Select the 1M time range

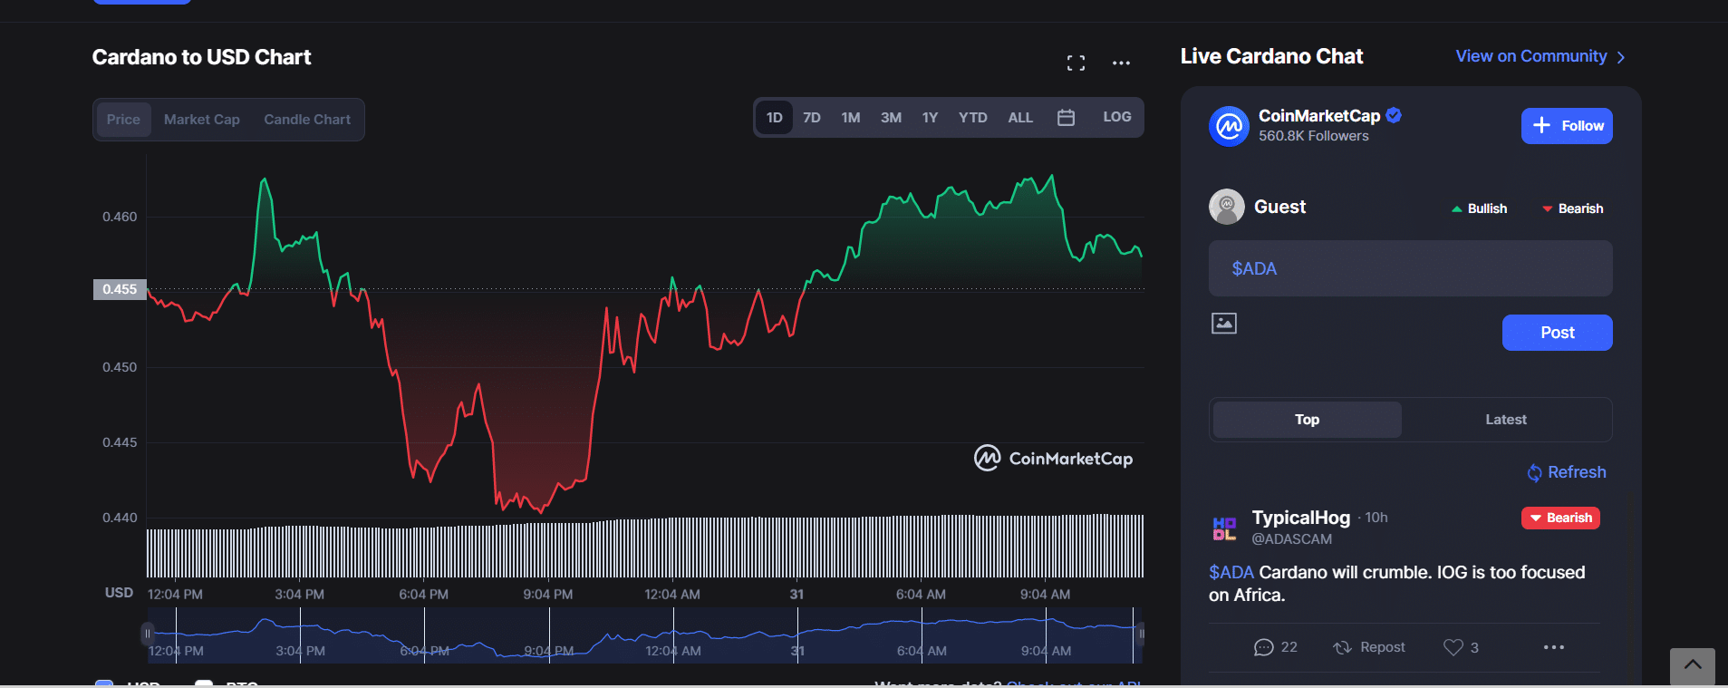(x=851, y=118)
